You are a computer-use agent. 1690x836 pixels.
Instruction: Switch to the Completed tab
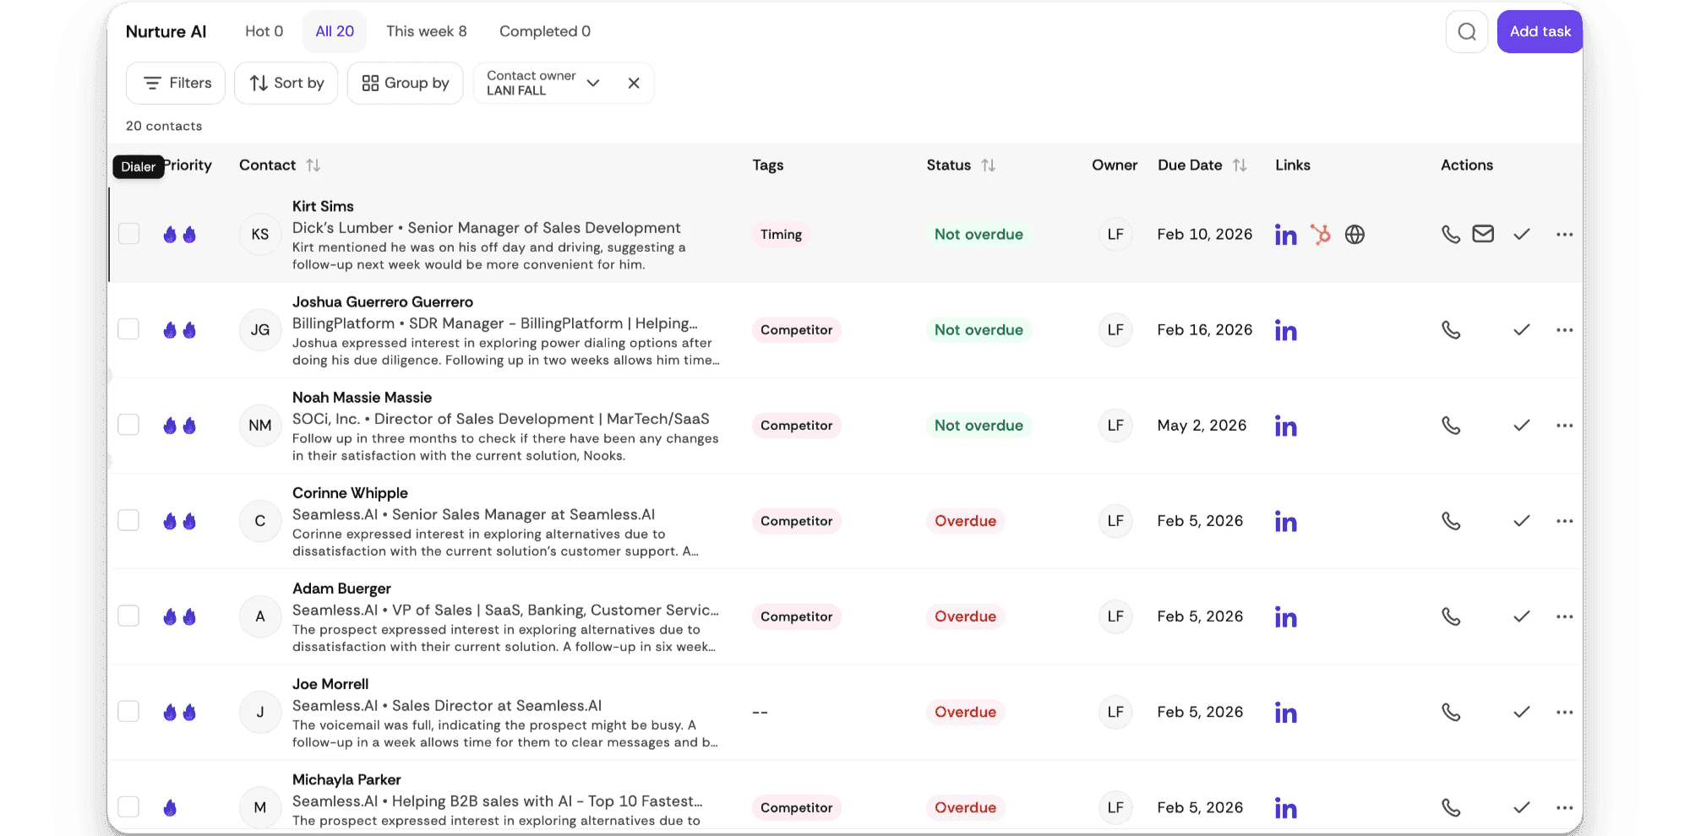coord(544,31)
